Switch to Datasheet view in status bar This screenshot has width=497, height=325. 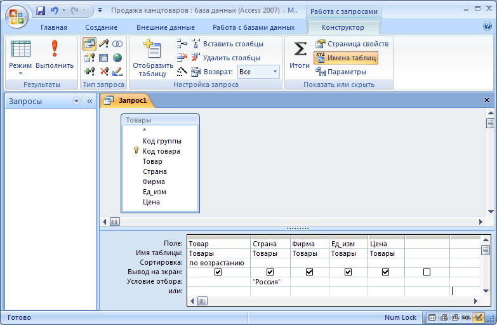point(432,317)
